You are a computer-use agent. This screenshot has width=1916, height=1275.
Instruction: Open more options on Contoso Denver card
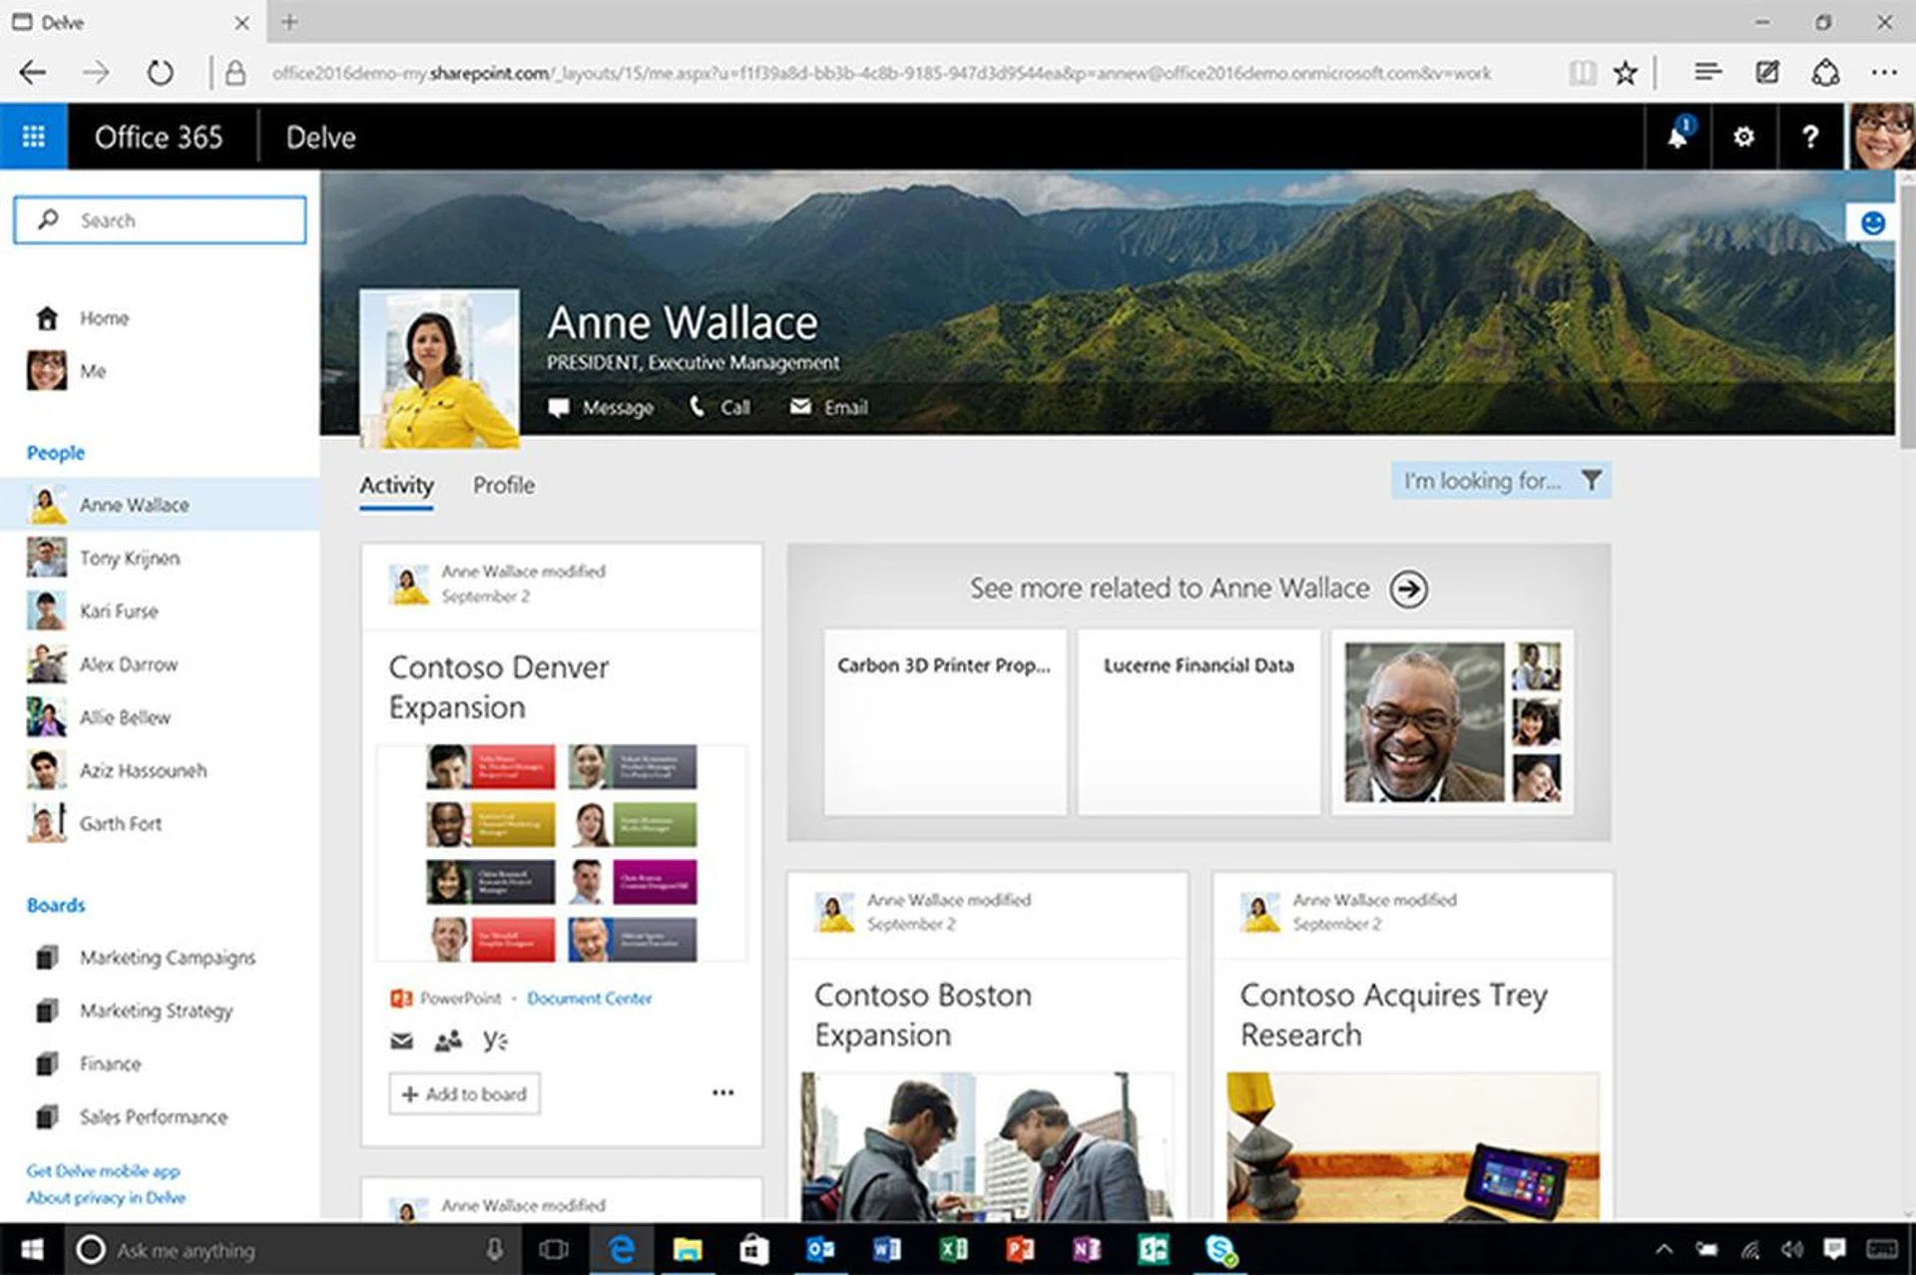(x=722, y=1092)
